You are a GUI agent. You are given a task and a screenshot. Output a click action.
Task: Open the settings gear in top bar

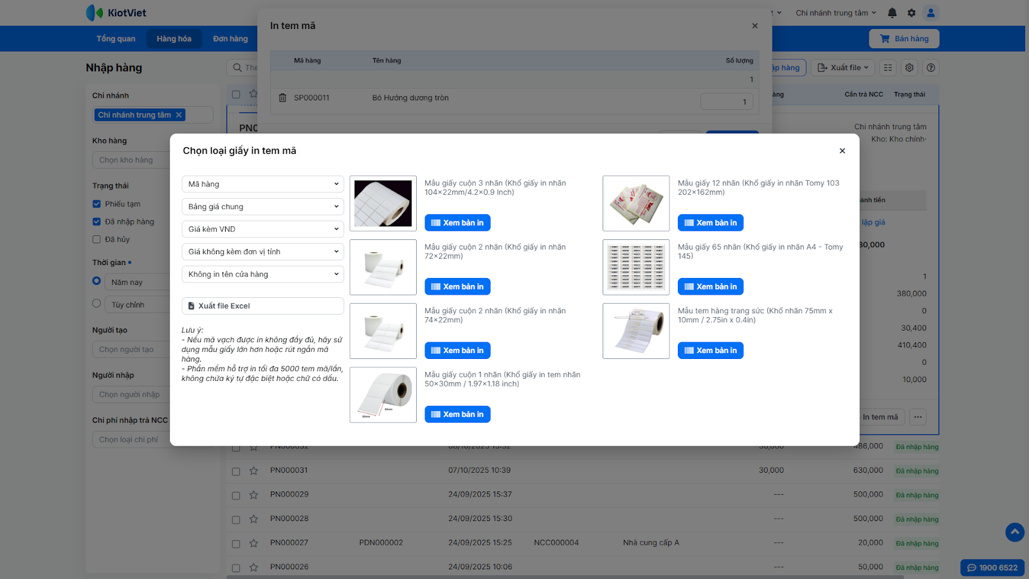point(911,13)
